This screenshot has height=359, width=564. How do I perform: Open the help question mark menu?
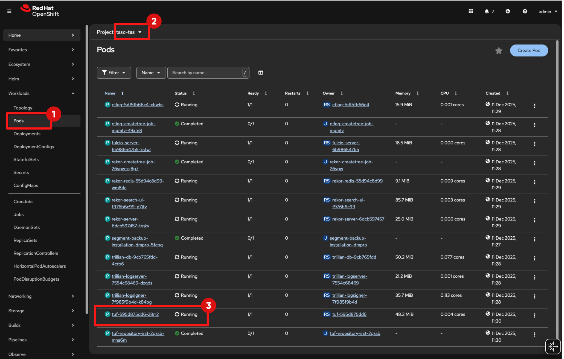point(525,11)
